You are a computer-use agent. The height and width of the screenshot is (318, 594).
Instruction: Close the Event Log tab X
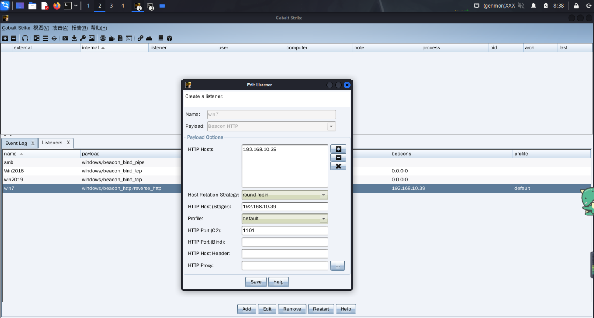[x=33, y=143]
